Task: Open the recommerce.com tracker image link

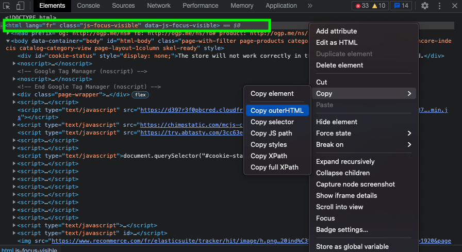Action: coord(180,241)
